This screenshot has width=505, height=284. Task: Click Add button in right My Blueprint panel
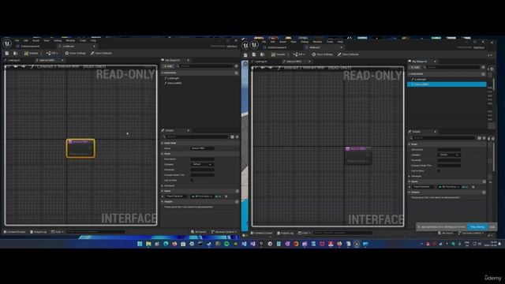pos(415,67)
